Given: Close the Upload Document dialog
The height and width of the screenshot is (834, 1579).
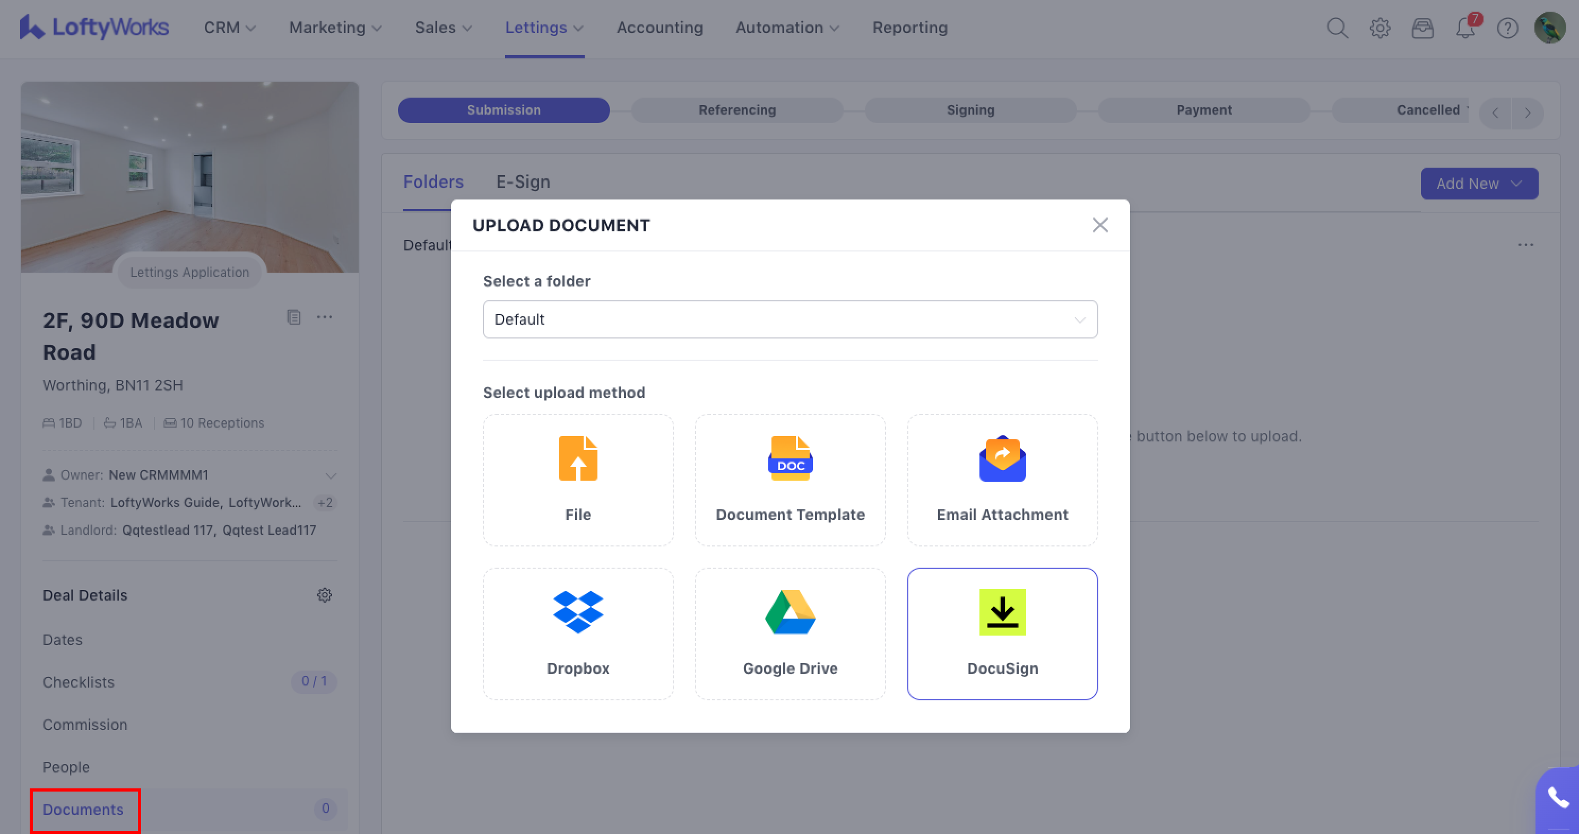Looking at the screenshot, I should pos(1100,225).
